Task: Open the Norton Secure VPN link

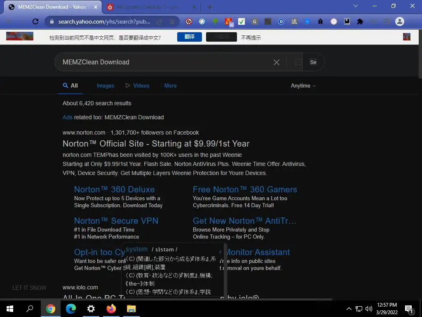Action: (x=116, y=221)
